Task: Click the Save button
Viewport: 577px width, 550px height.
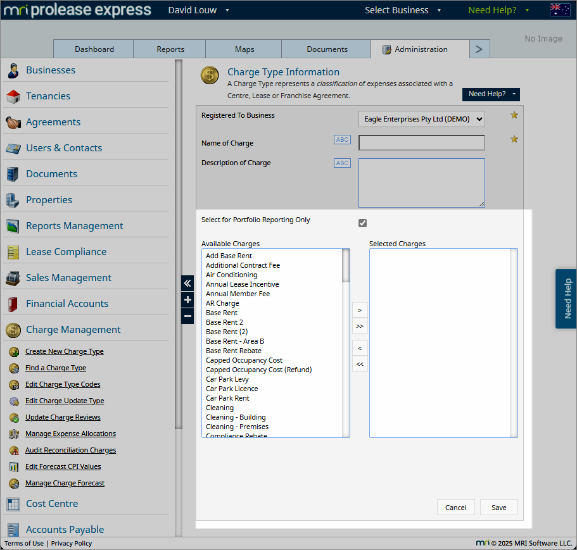Action: (498, 508)
